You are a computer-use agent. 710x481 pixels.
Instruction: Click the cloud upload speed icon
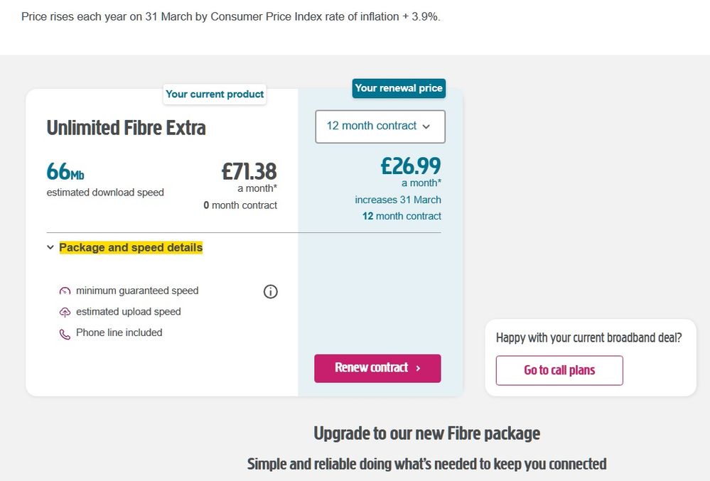point(65,312)
